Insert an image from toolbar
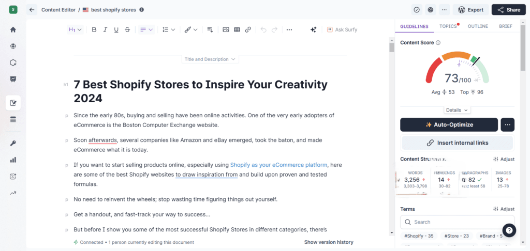Viewport: 530px width, 251px height. tap(226, 29)
